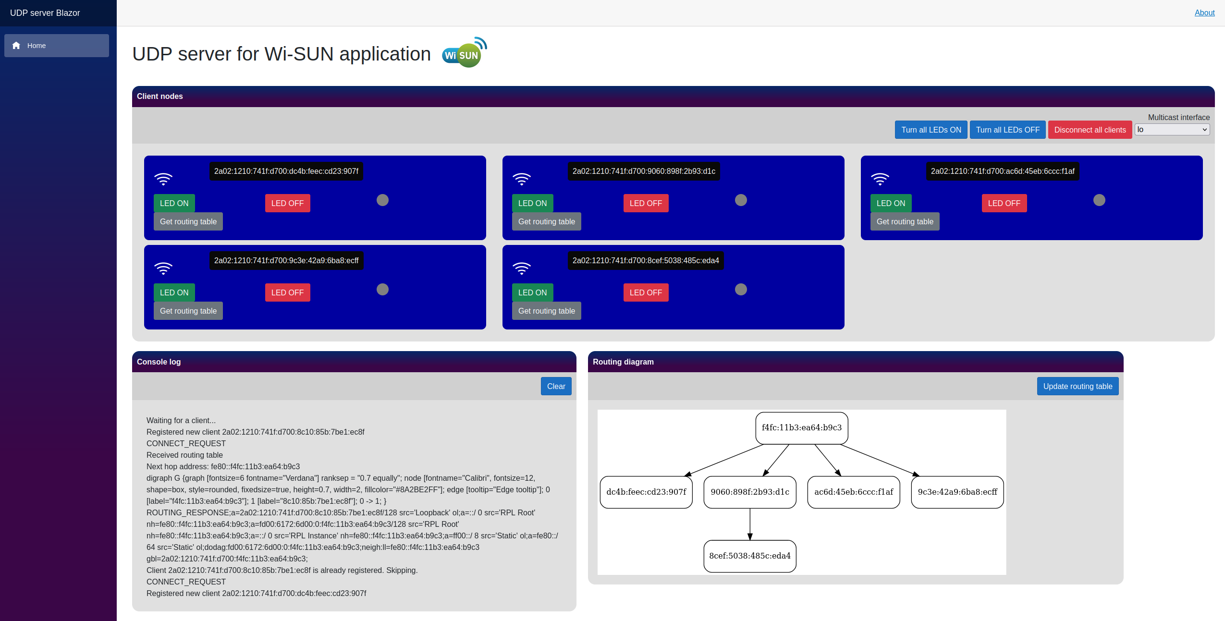This screenshot has height=621, width=1225.
Task: Click Wi-Fi icon of the 8cef:5038:485c:eda4 node
Action: coord(522,268)
